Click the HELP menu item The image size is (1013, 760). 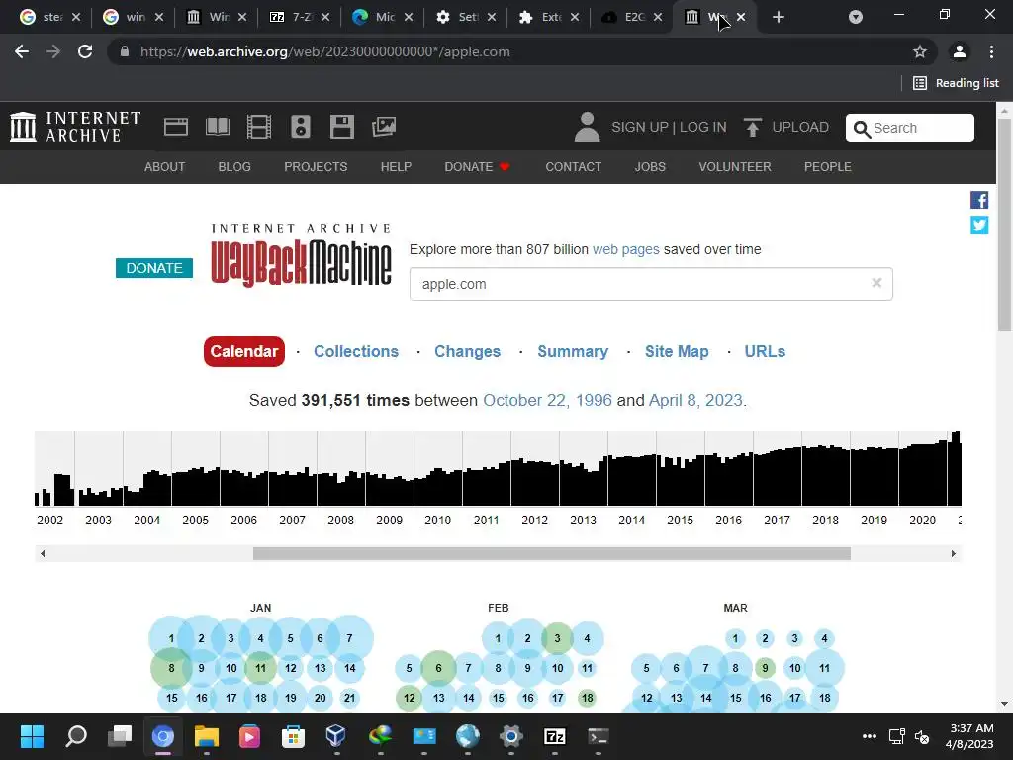tap(396, 166)
